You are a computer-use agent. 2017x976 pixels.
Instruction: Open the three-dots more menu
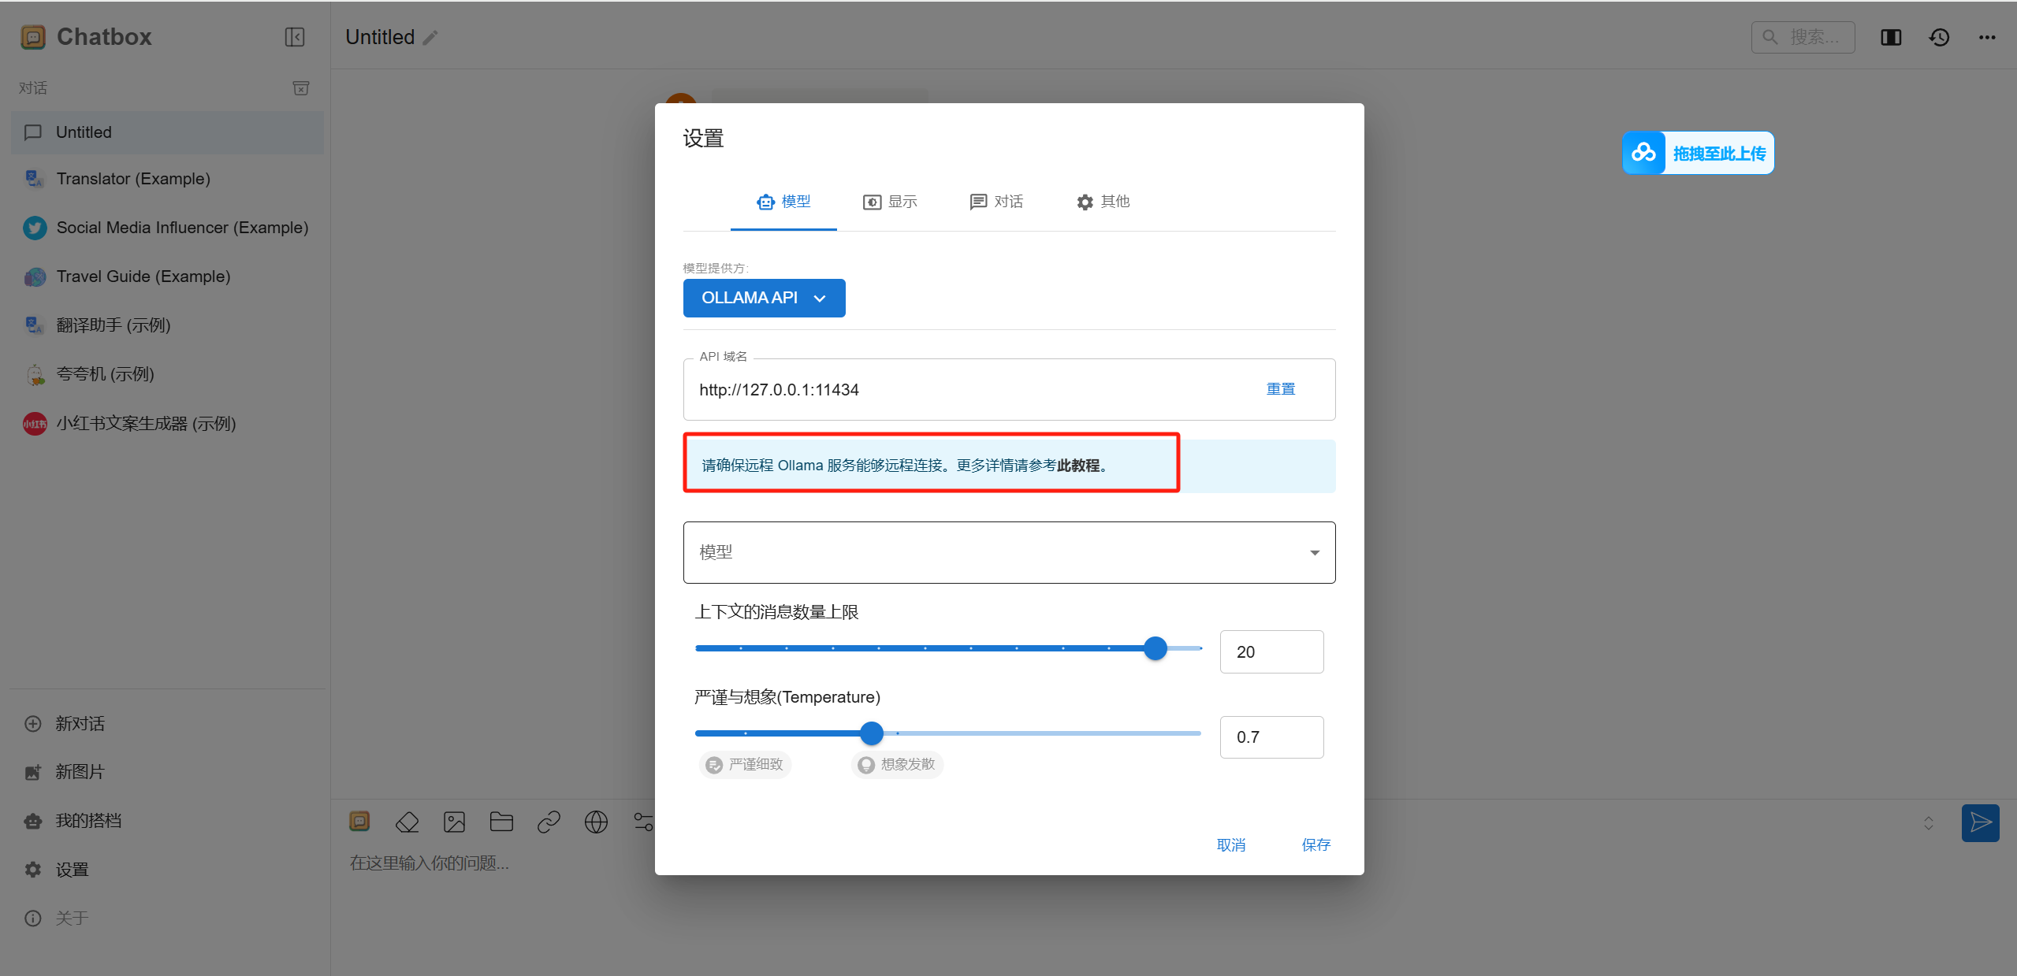(1987, 37)
